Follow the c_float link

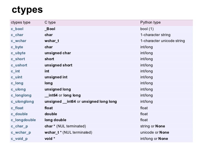(x=17, y=108)
